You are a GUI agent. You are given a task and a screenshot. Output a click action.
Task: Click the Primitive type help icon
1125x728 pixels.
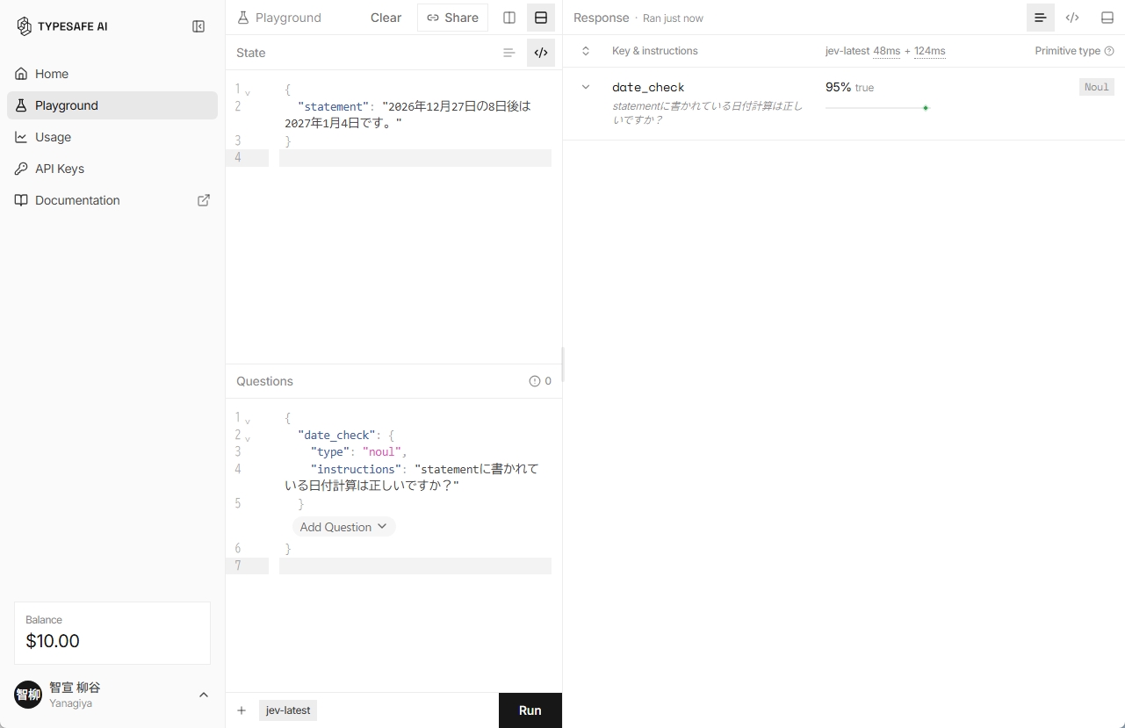pyautogui.click(x=1109, y=51)
